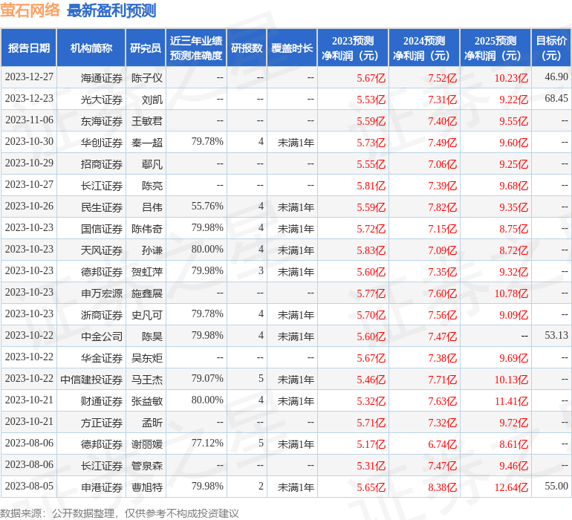The image size is (572, 520).
Task: Click researcher name 王敏君
Action: click(x=147, y=121)
